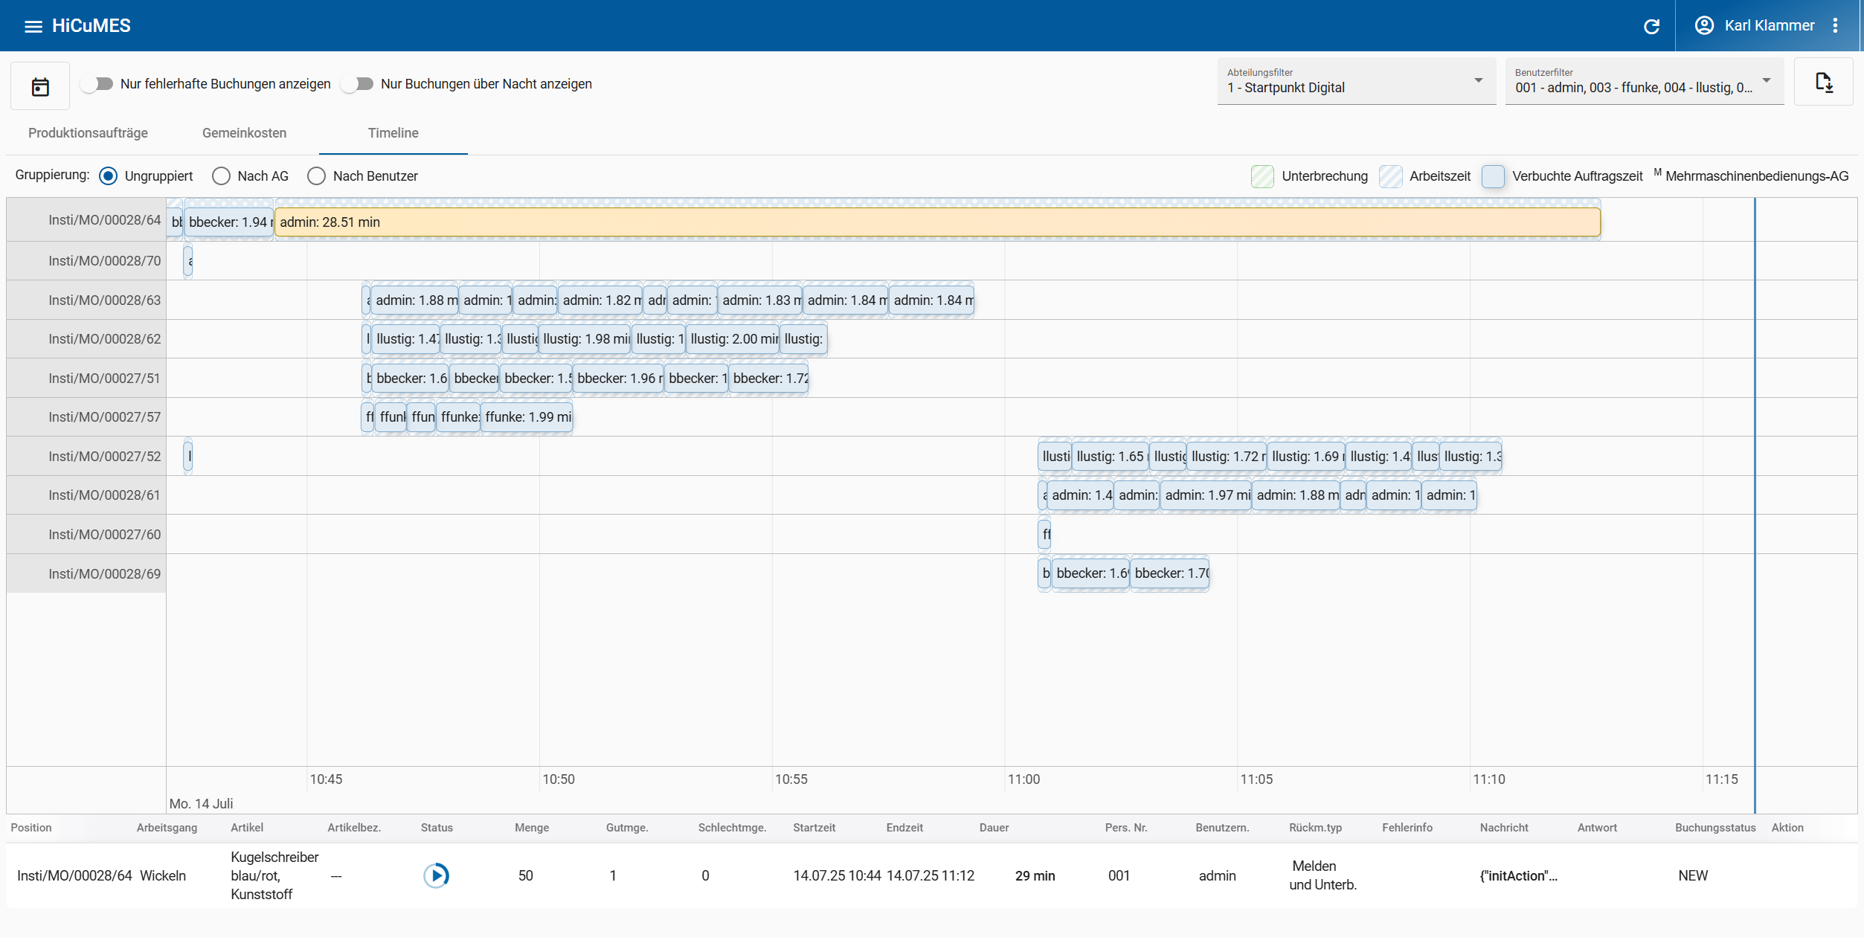Click the Rückm.typ column header

pos(1315,828)
